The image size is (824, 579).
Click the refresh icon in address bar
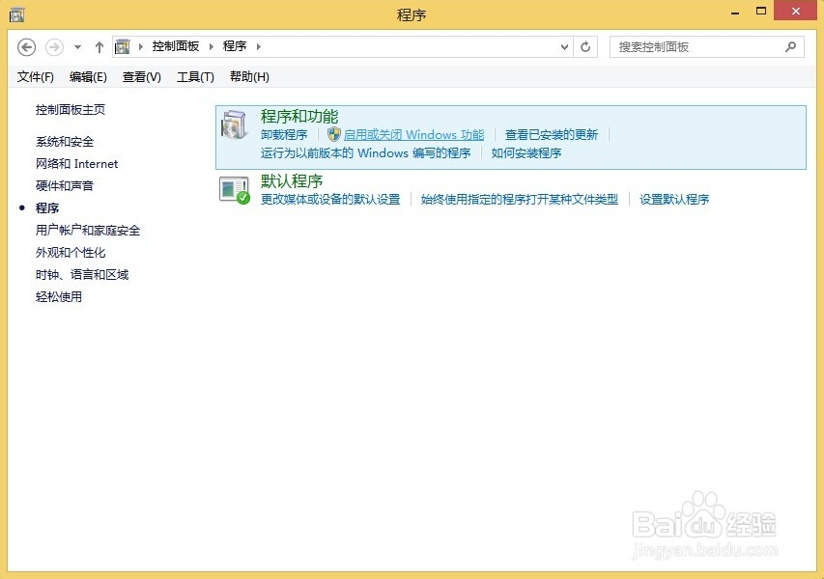pyautogui.click(x=585, y=46)
